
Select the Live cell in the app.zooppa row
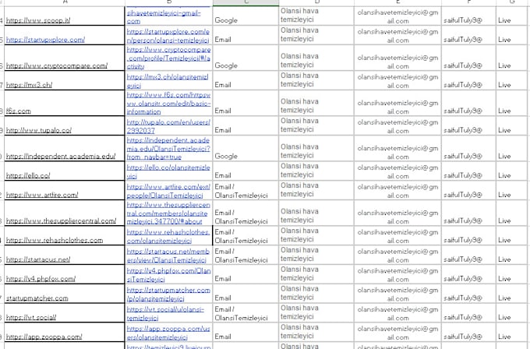[513, 333]
